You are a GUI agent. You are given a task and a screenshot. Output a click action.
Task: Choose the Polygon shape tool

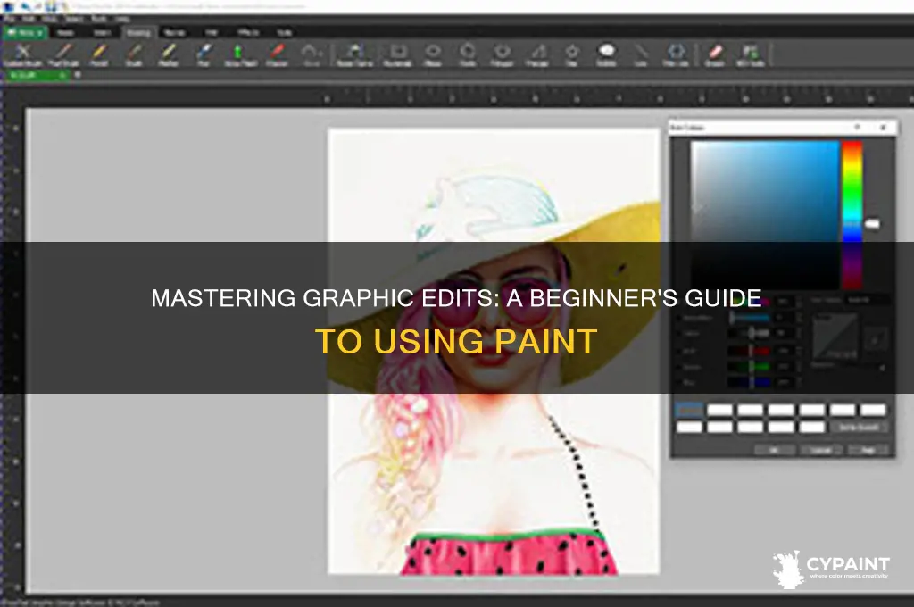coord(502,55)
